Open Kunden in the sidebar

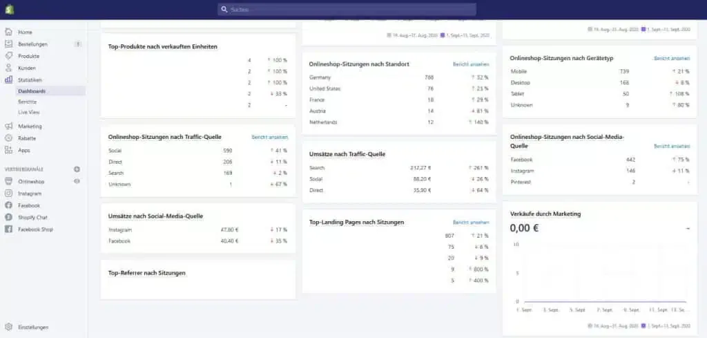[x=27, y=68]
